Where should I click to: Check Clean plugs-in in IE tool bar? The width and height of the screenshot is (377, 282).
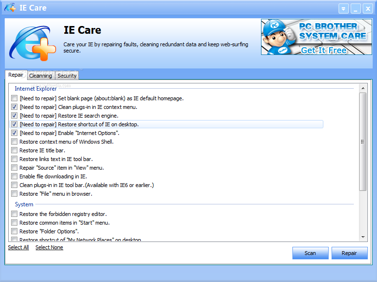(14, 185)
